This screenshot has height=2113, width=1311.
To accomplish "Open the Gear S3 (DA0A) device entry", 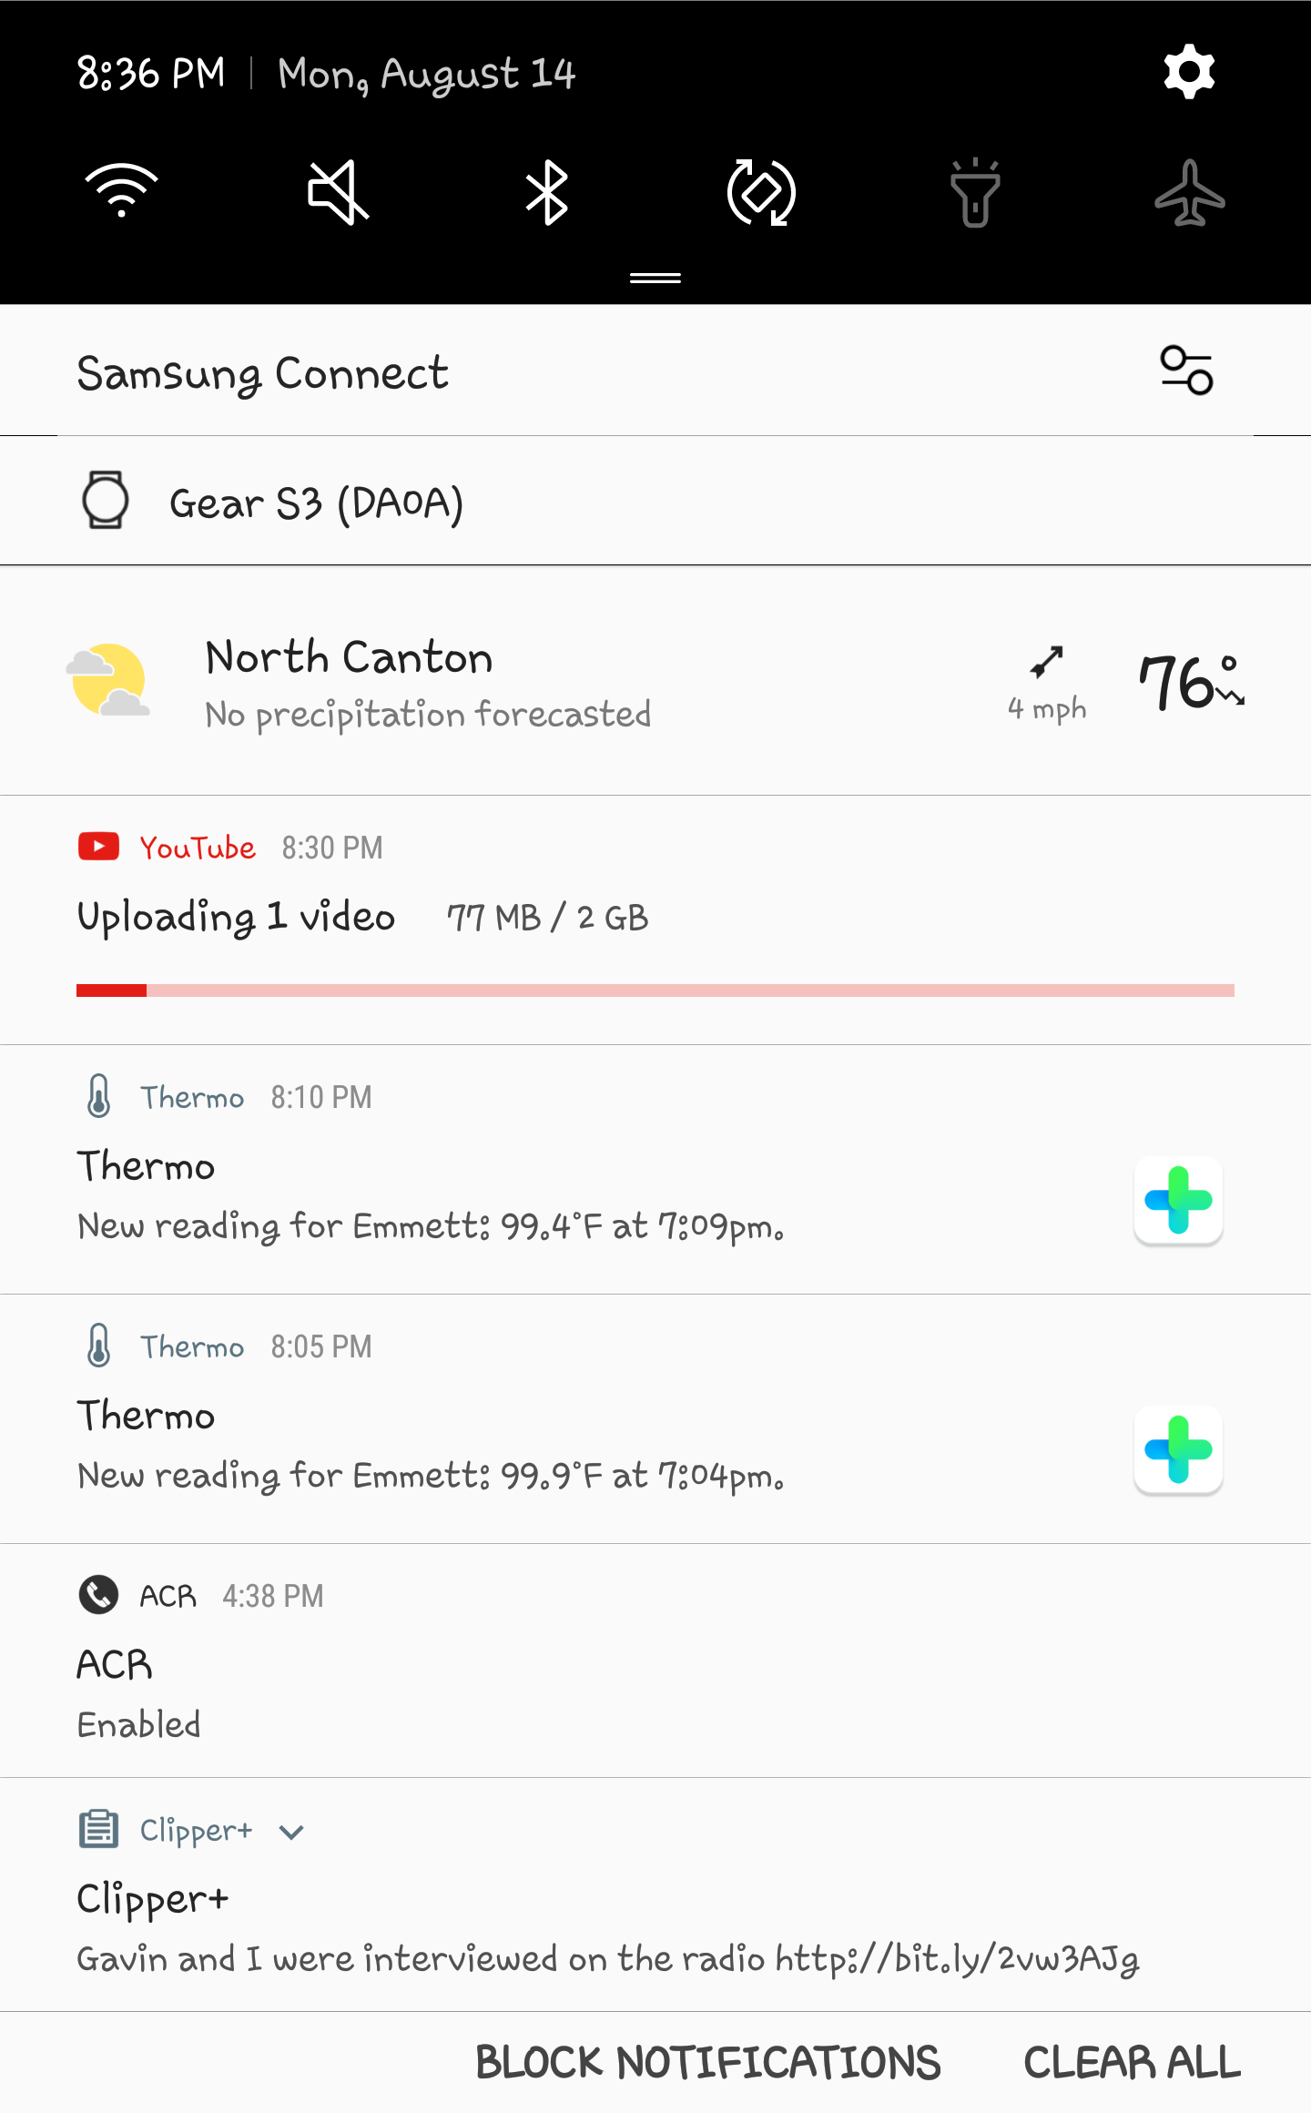I will coord(316,503).
